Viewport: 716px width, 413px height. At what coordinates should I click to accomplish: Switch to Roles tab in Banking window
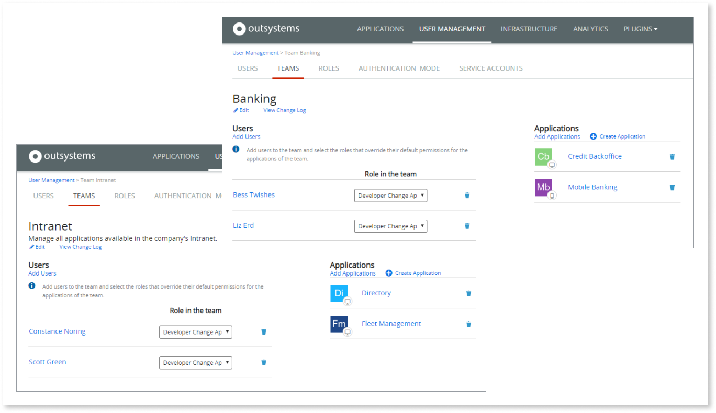point(329,68)
